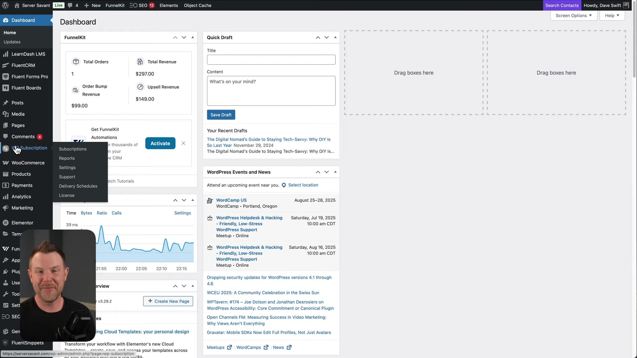Click the Elementor icon in sidebar
Image resolution: width=637 pixels, height=358 pixels.
click(5, 223)
